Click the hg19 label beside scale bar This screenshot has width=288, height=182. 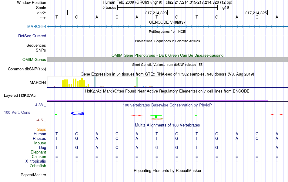point(225,8)
